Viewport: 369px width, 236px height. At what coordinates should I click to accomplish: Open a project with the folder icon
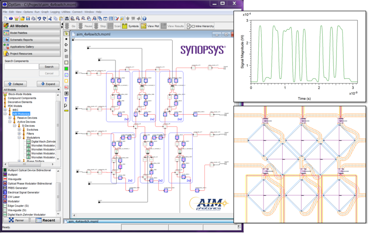(x=22, y=19)
